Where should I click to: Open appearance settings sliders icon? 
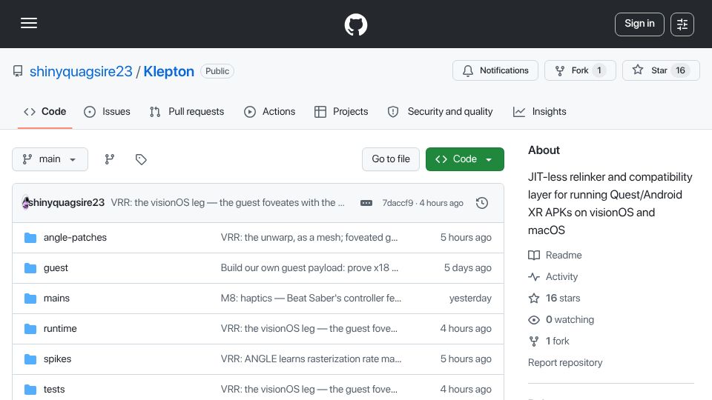point(682,24)
